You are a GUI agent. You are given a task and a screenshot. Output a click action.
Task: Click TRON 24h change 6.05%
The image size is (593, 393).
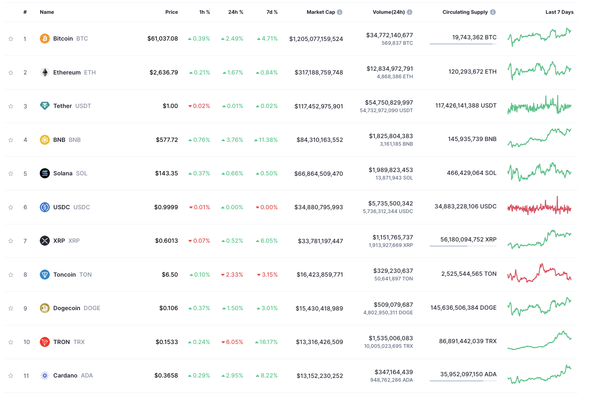(232, 342)
